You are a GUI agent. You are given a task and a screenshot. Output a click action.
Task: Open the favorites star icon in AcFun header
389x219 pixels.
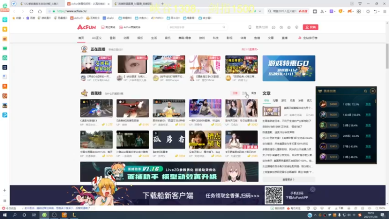(x=289, y=27)
